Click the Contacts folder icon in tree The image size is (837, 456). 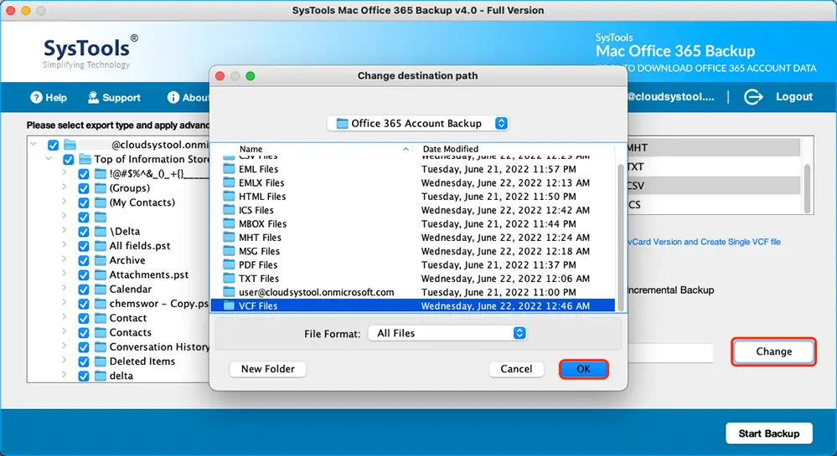(101, 332)
